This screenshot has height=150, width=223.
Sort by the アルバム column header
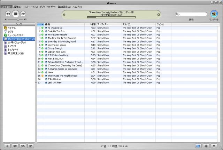click(139, 24)
